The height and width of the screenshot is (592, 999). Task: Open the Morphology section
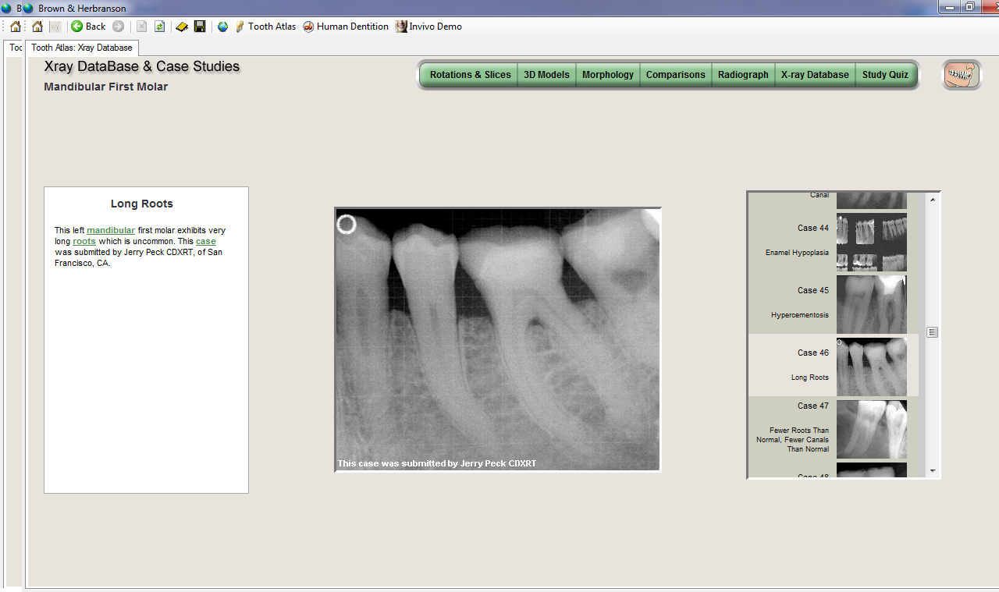[x=607, y=75]
